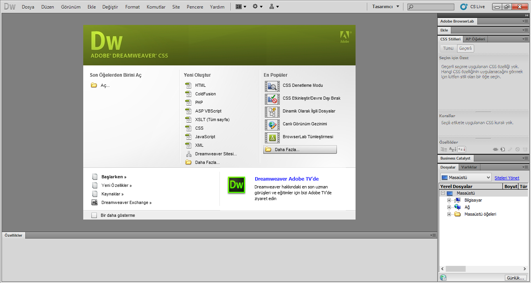
Task: Click the Canlı Görünüm Gezinimi icon
Action: click(x=272, y=124)
